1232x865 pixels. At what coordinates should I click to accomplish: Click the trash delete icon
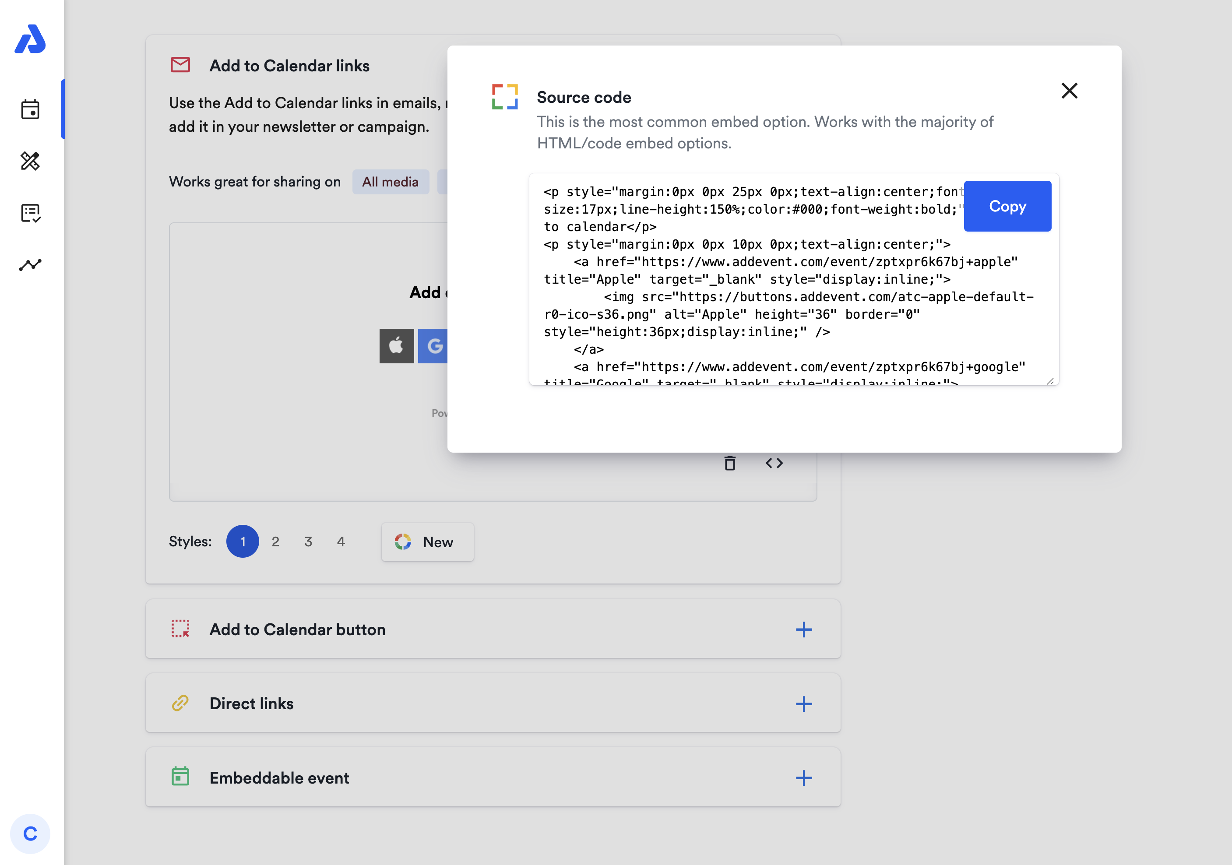(x=730, y=463)
